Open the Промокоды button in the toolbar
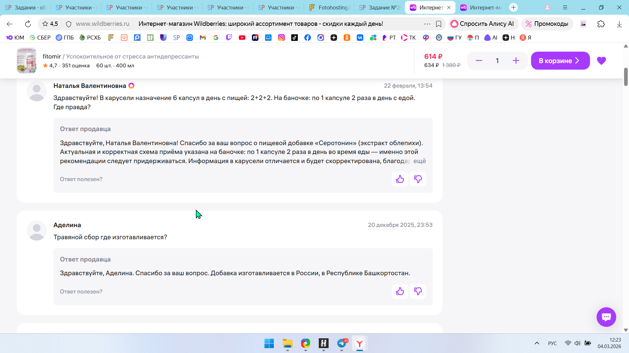 (x=547, y=24)
